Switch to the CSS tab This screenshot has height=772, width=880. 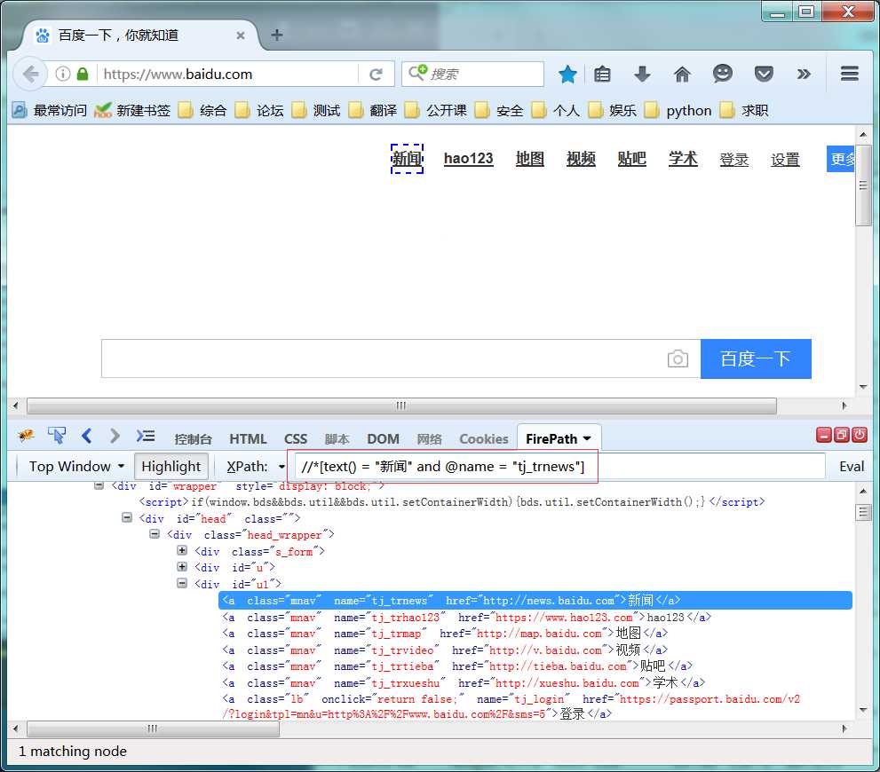click(x=295, y=439)
